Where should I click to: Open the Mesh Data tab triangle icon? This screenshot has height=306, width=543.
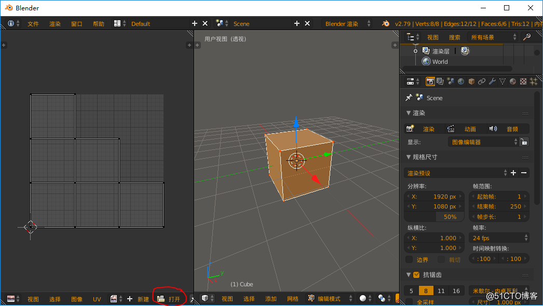point(503,81)
